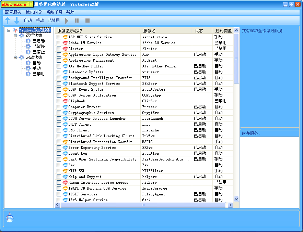Click the 已禁用 toolbar button
The height and width of the screenshot is (232, 303).
[54, 21]
